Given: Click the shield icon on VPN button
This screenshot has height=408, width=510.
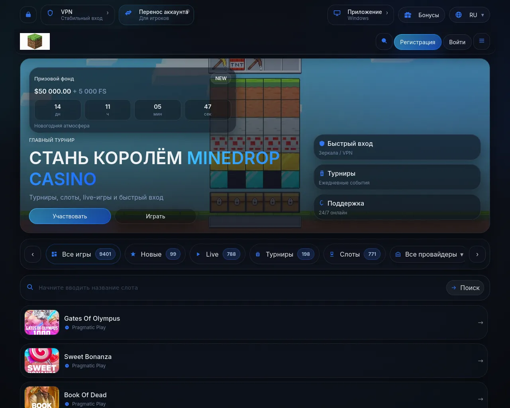Looking at the screenshot, I should coord(50,13).
